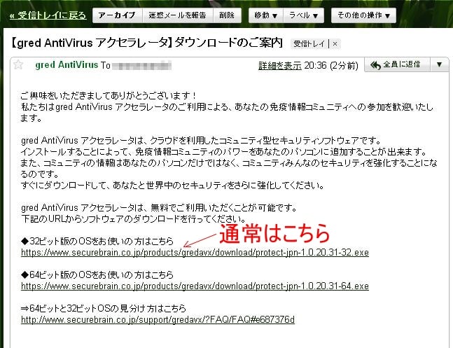Screen dimensions: 453x348
Task: Click the blurred recipient address
Action: (x=142, y=66)
